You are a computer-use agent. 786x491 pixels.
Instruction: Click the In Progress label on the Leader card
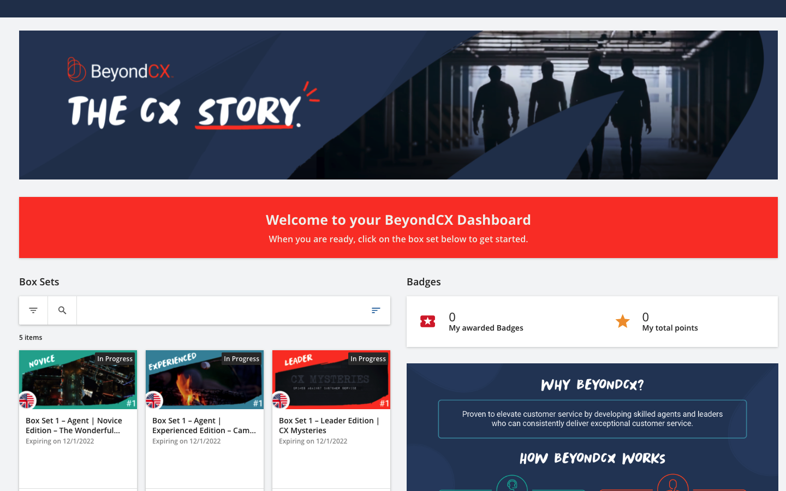368,358
